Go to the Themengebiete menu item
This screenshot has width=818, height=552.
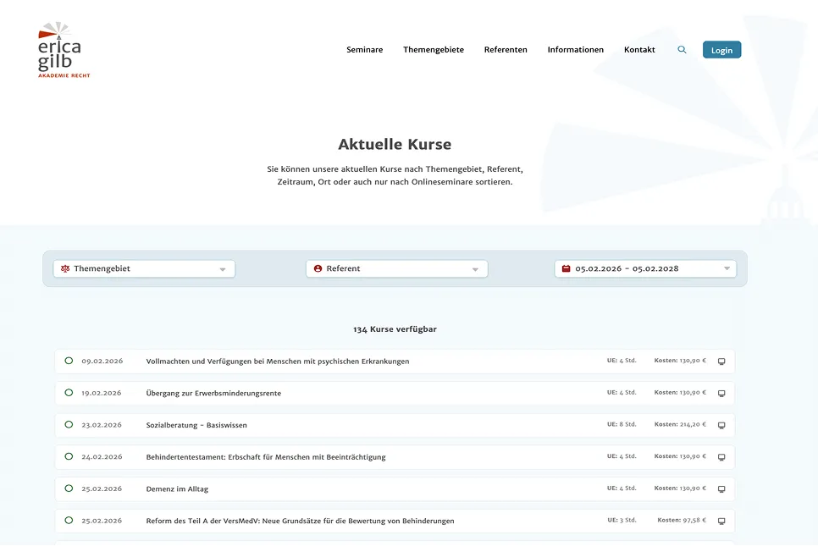(x=433, y=50)
